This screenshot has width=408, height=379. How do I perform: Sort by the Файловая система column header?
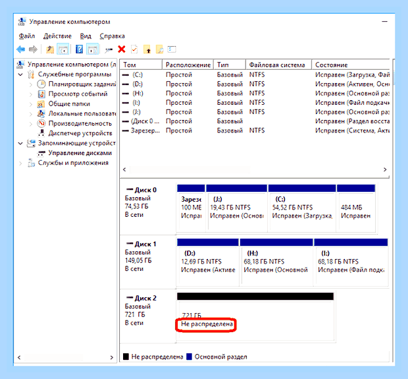pyautogui.click(x=278, y=65)
